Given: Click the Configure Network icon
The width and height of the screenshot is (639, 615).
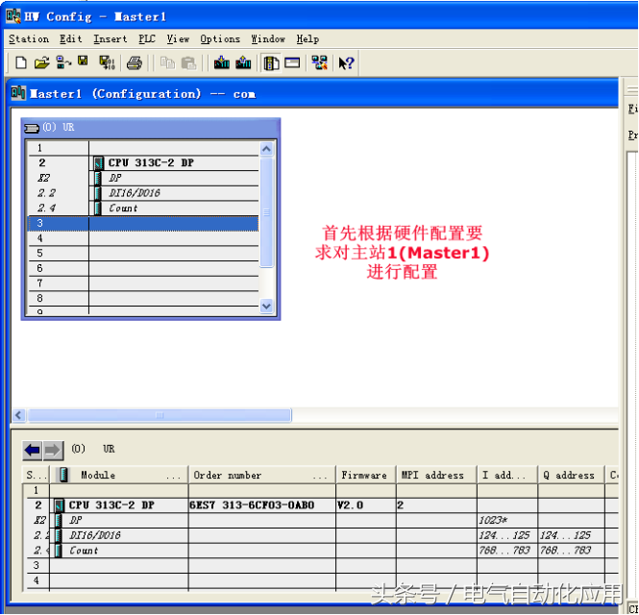Looking at the screenshot, I should pyautogui.click(x=319, y=63).
